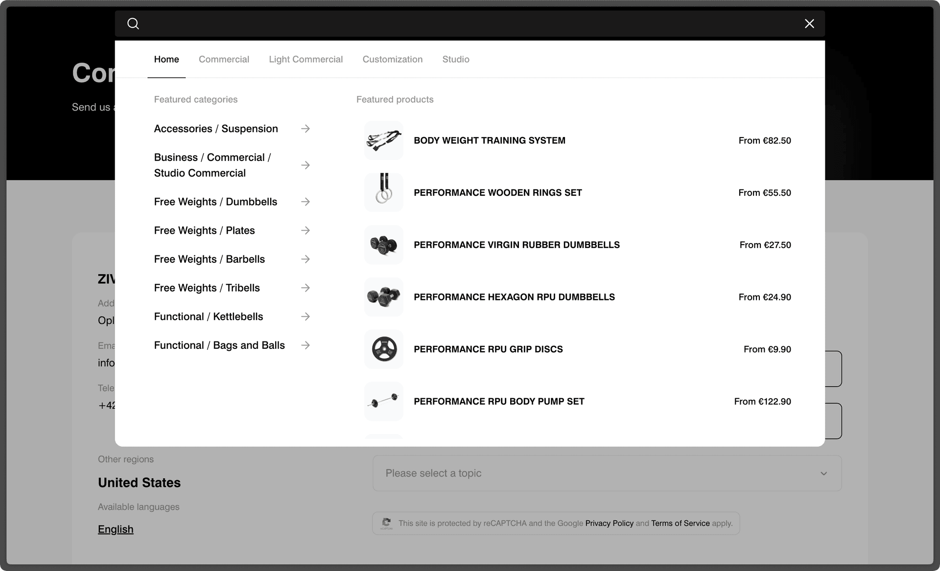Select the Studio tab
Viewport: 940px width, 571px height.
click(x=455, y=59)
